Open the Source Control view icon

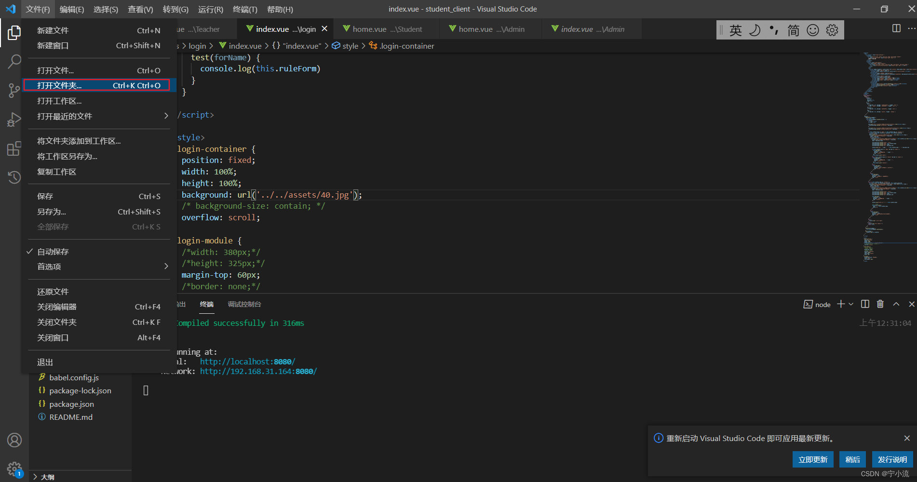pyautogui.click(x=14, y=90)
